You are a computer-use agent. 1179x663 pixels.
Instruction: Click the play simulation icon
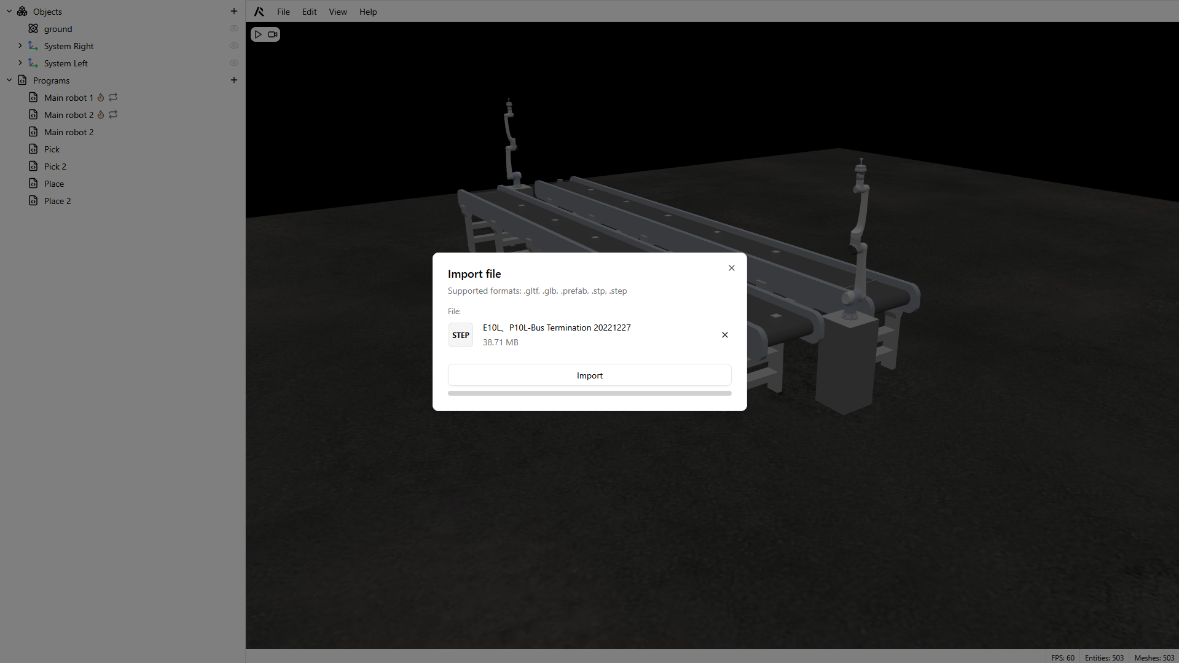pos(259,34)
